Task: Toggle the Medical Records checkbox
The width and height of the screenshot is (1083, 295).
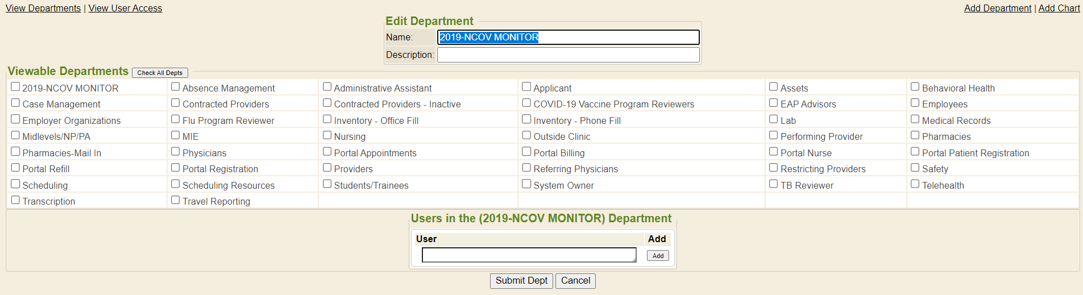Action: 915,119
